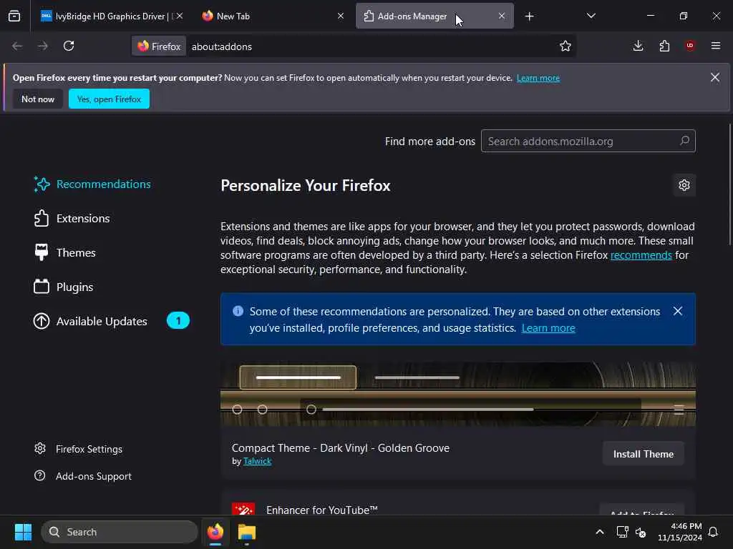Image resolution: width=733 pixels, height=549 pixels.
Task: Click the muted volume tray icon
Action: [x=641, y=532]
